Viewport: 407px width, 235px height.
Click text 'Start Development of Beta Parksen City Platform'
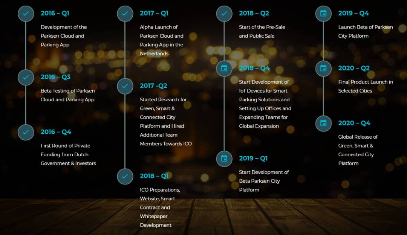264,181
